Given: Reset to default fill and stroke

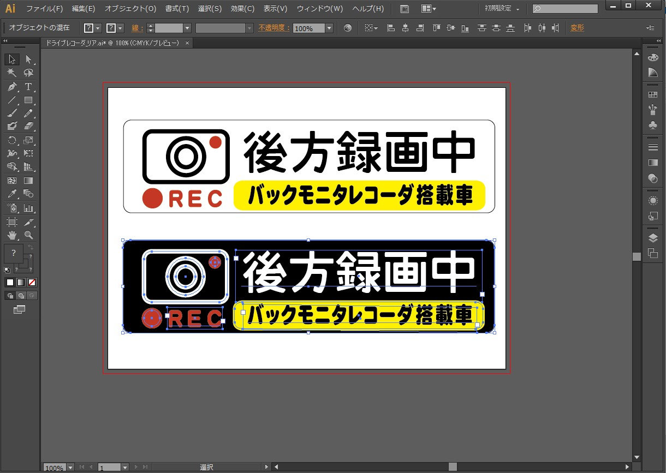Looking at the screenshot, I should click(7, 270).
